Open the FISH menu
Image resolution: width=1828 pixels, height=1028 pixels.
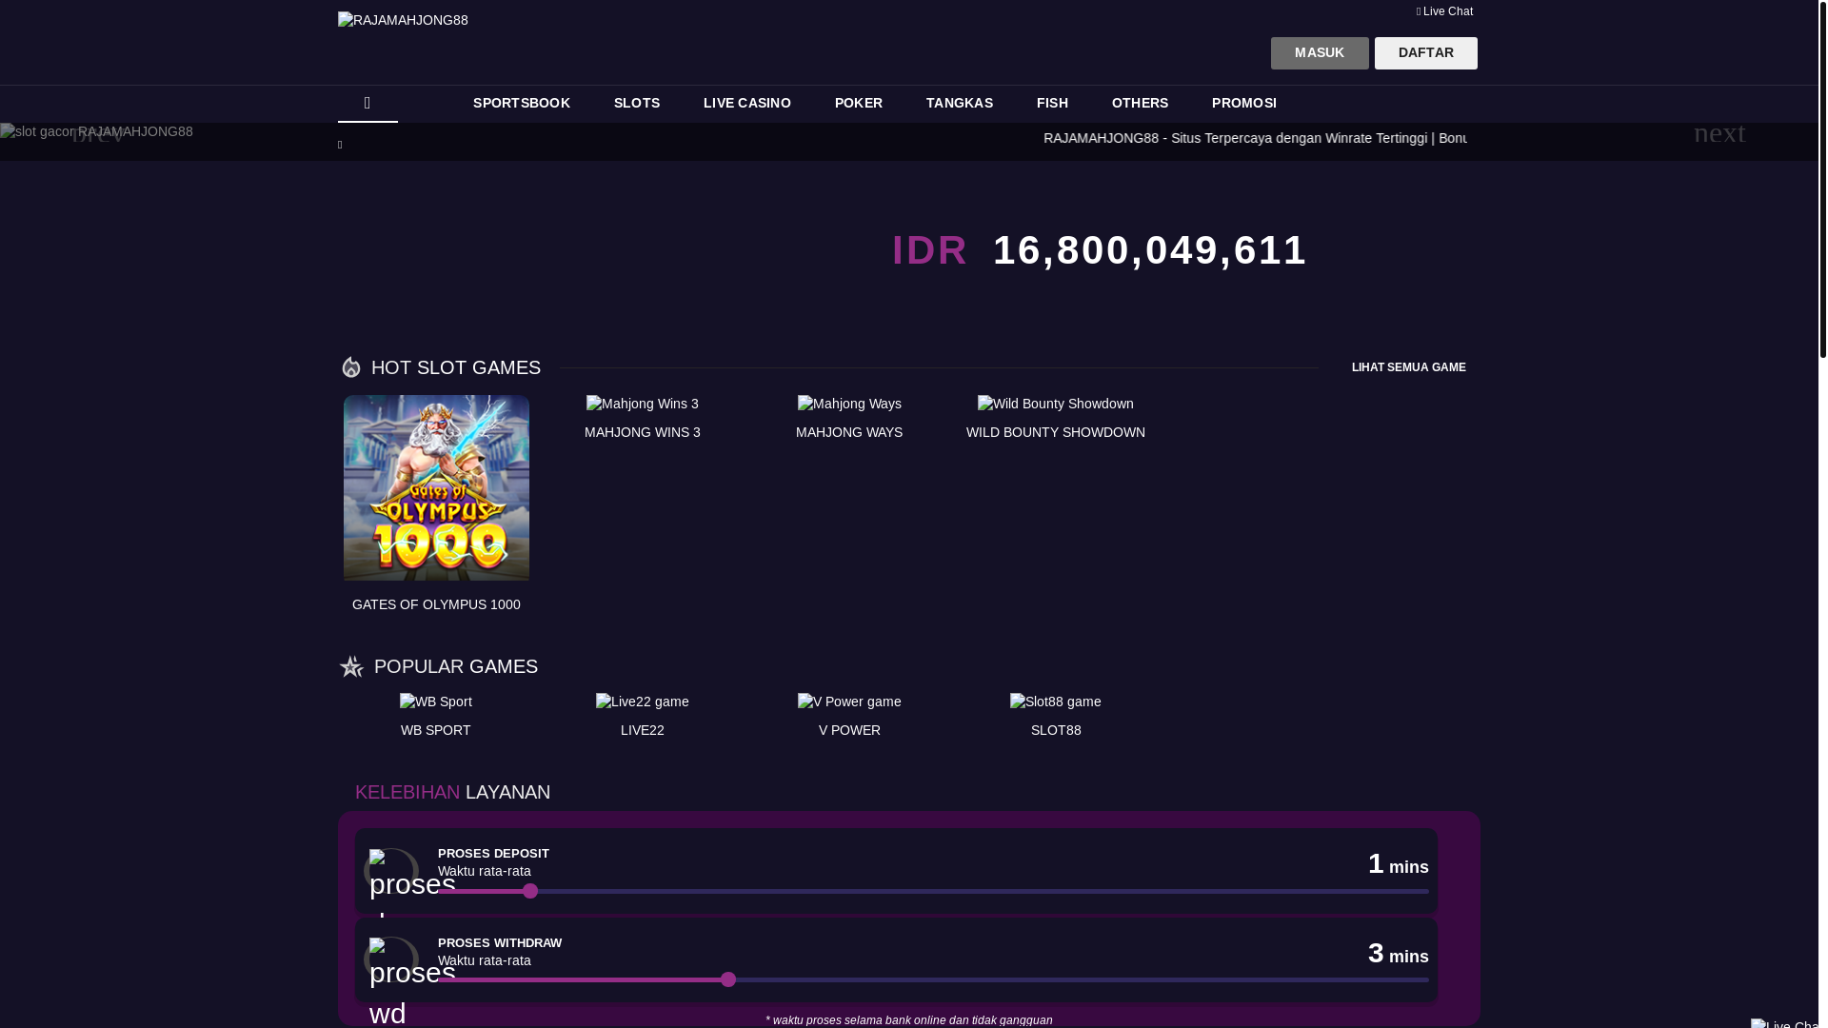(x=1052, y=103)
